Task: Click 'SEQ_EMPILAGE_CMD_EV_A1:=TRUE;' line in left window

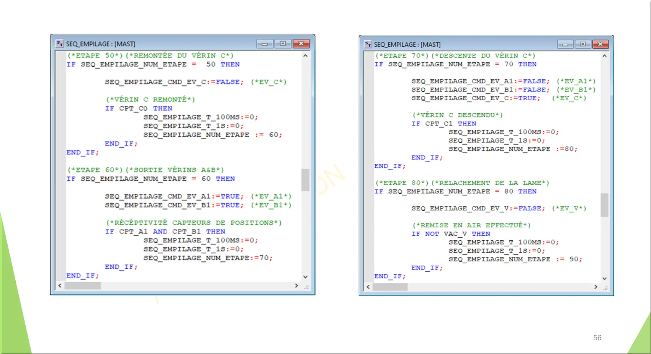Action: click(x=174, y=196)
